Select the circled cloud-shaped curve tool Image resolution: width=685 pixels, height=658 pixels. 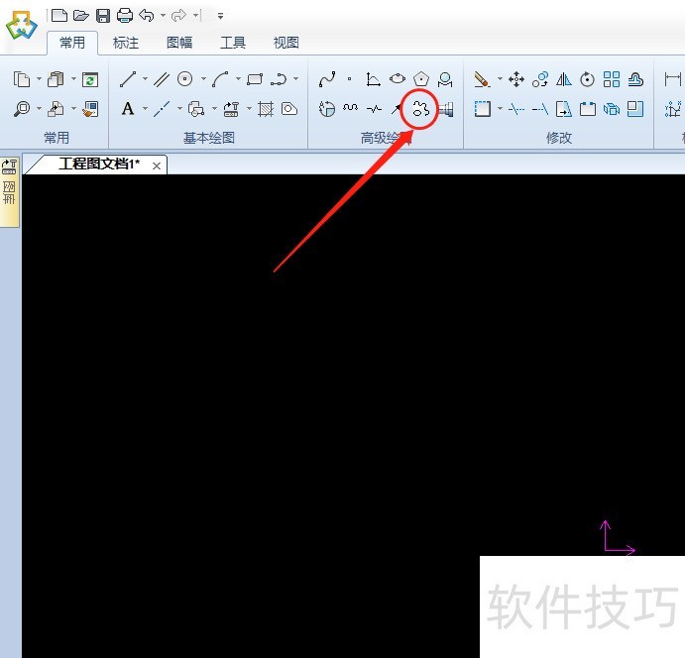tap(420, 109)
